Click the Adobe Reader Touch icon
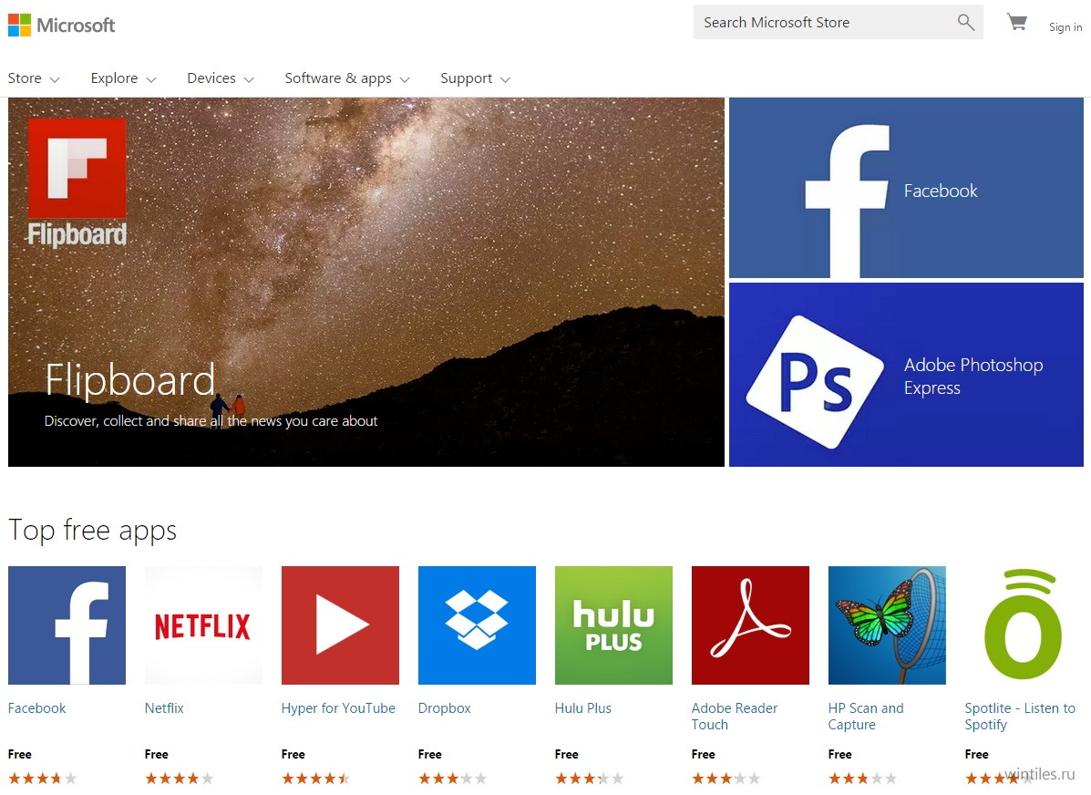 [750, 625]
